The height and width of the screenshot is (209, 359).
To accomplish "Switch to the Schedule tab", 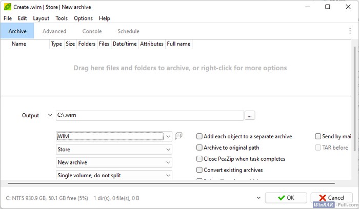I will coord(128,31).
